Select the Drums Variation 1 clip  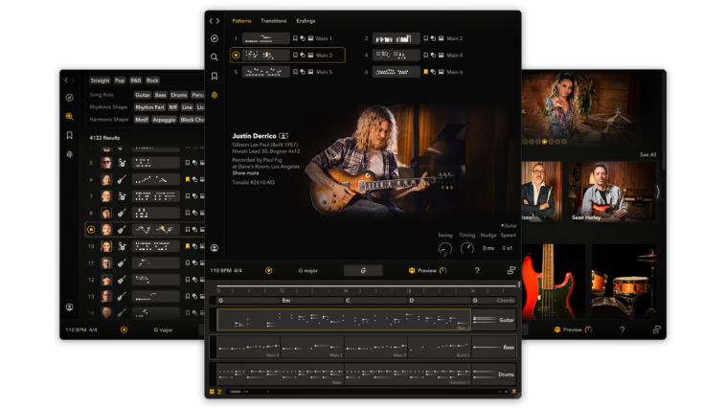[x=408, y=374]
